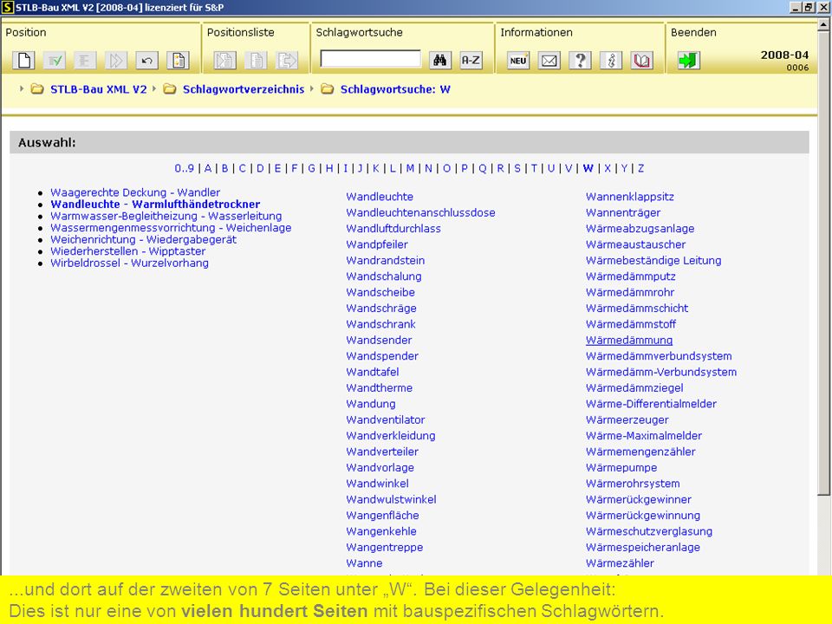Open keyword Wandventilator
The image size is (832, 624).
coord(386,419)
